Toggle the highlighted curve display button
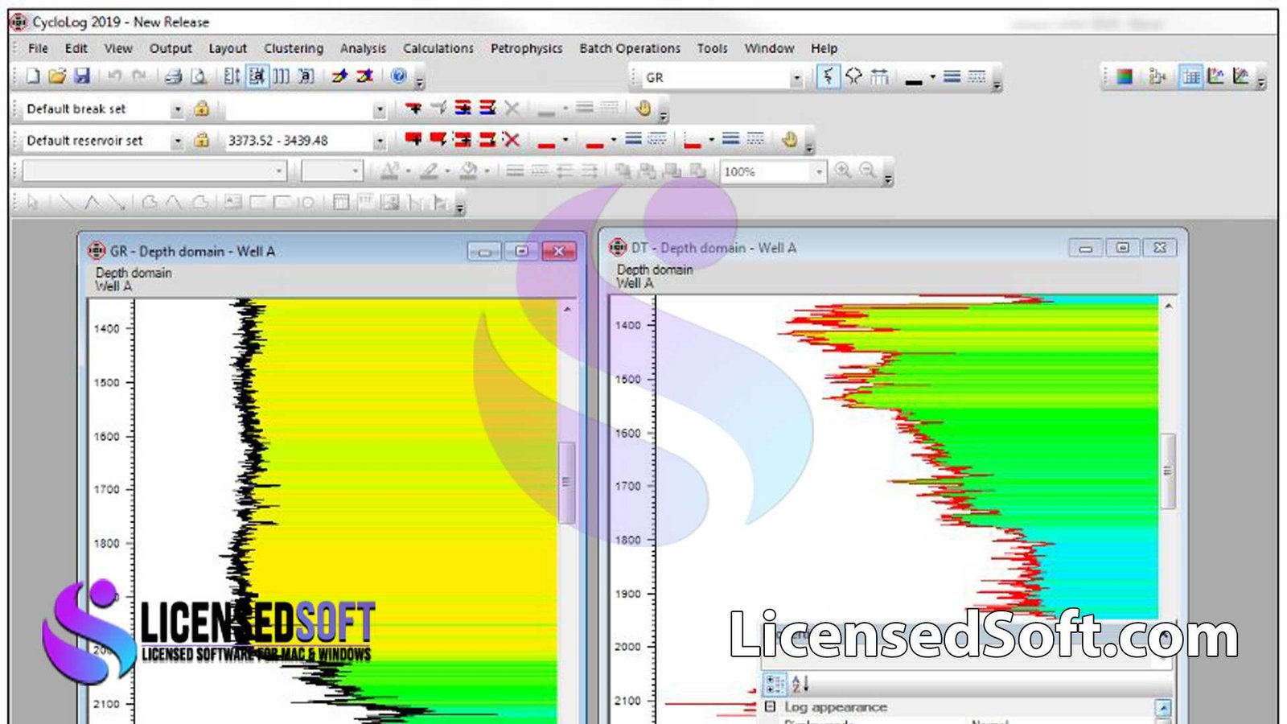Screen dimensions: 1287x724 click(829, 76)
